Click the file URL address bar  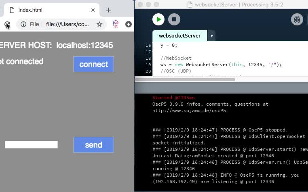(x=68, y=24)
